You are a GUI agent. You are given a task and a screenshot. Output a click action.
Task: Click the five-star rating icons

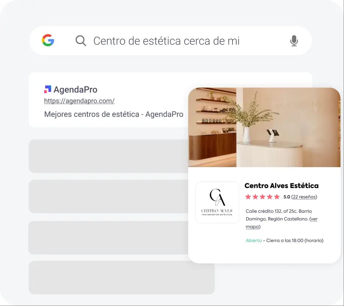(262, 197)
